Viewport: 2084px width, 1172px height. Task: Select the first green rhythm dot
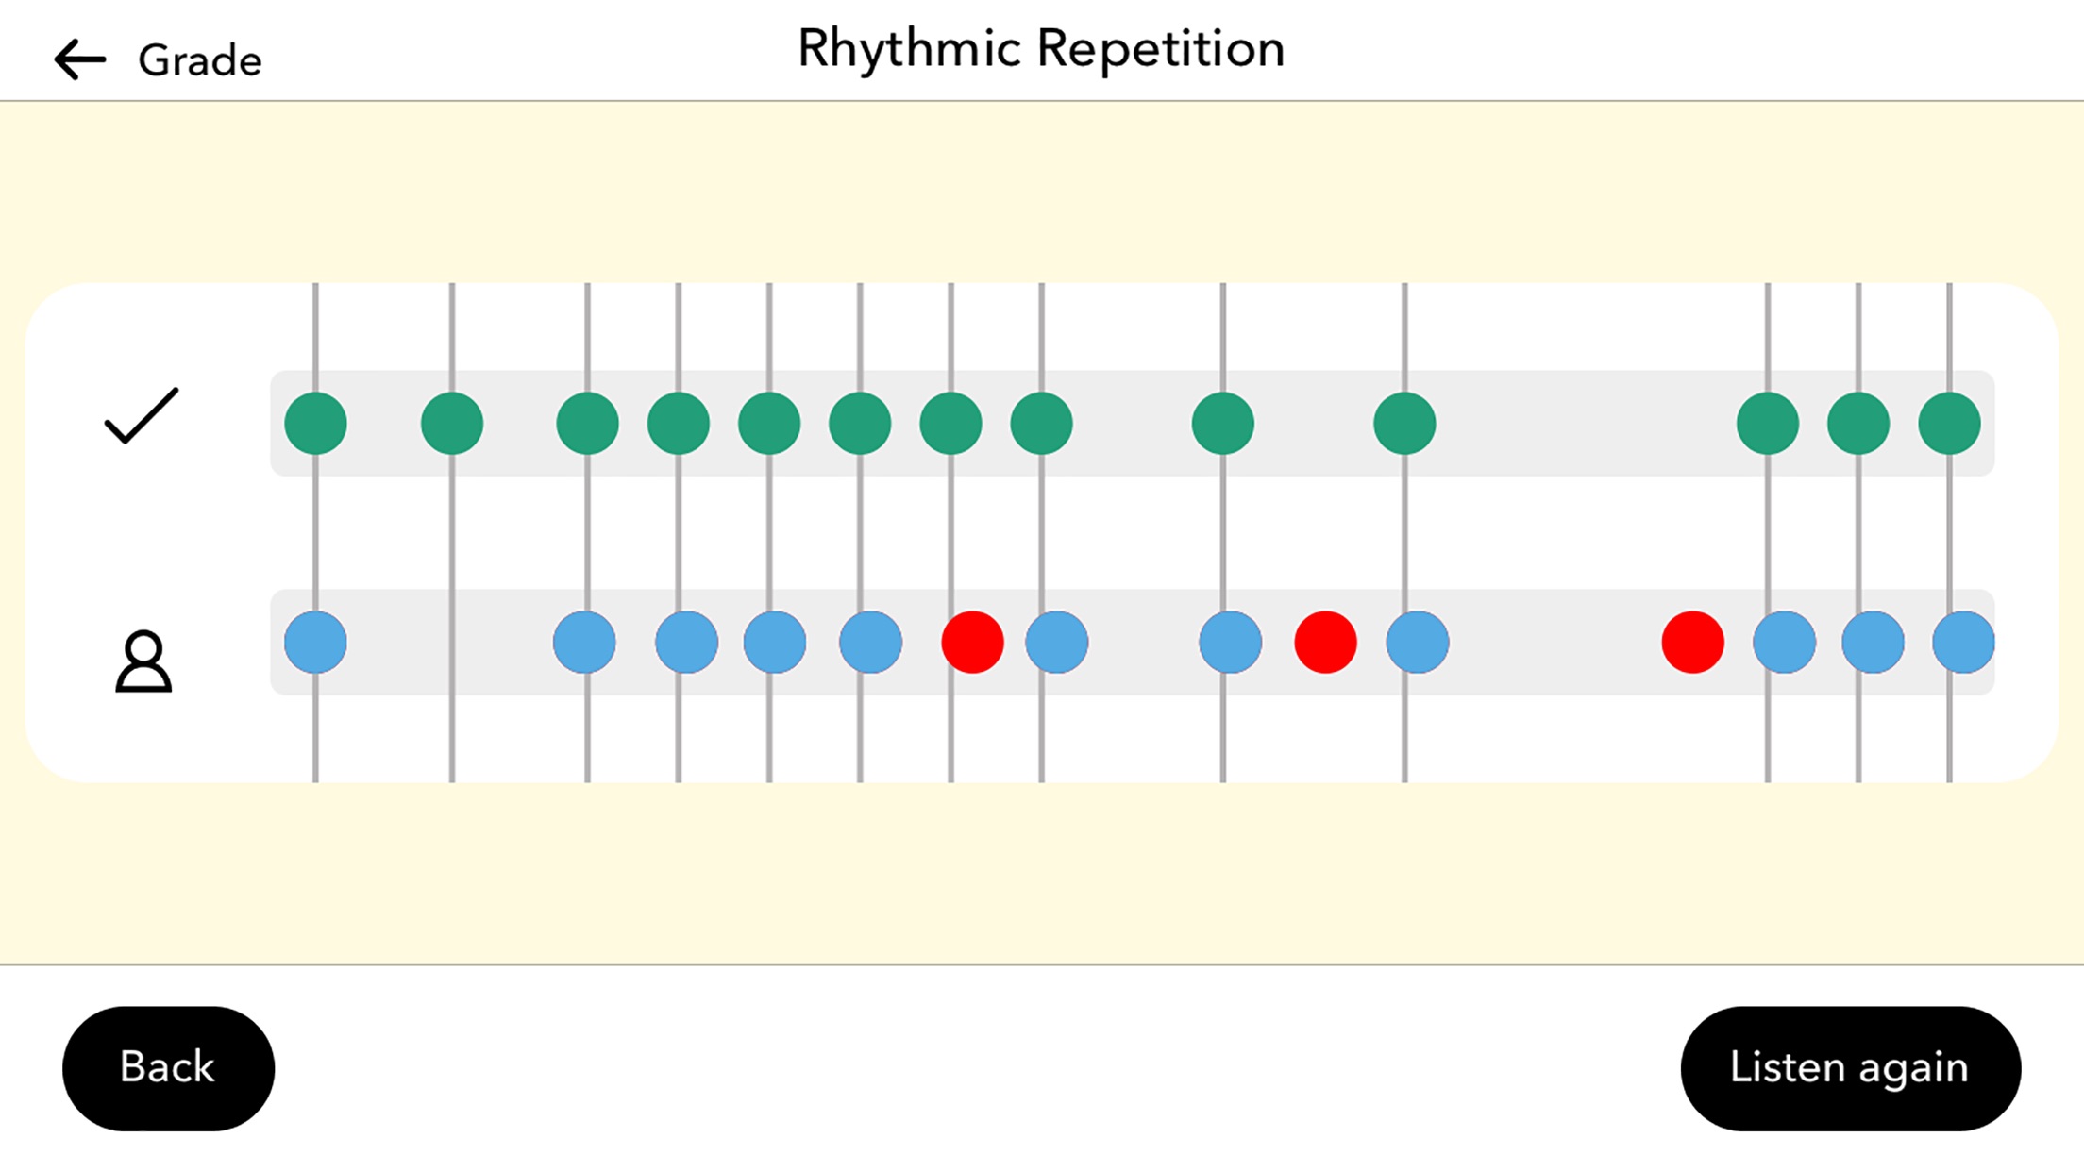point(312,421)
